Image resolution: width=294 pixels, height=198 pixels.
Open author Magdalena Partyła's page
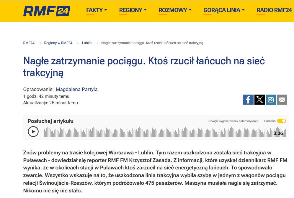(76, 89)
